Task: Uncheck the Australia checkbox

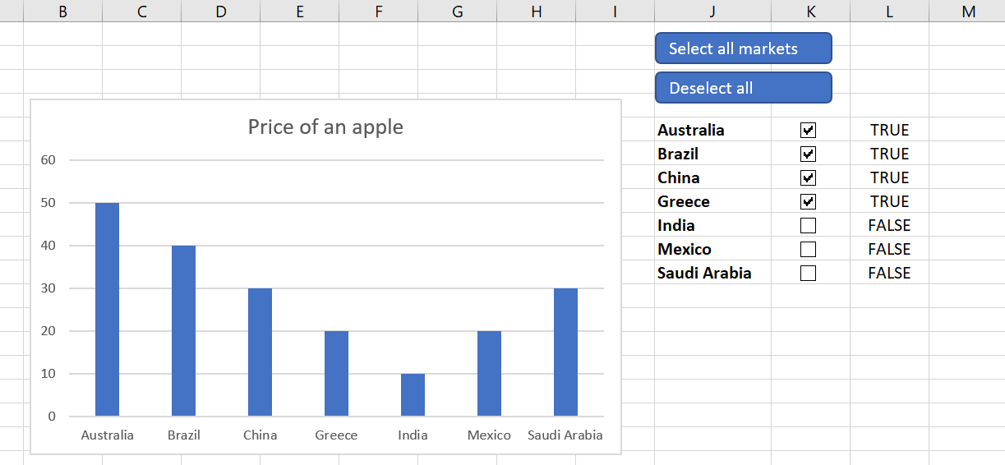Action: [x=808, y=130]
